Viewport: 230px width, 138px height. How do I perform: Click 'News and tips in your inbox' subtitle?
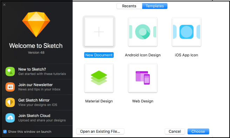pos(39,89)
